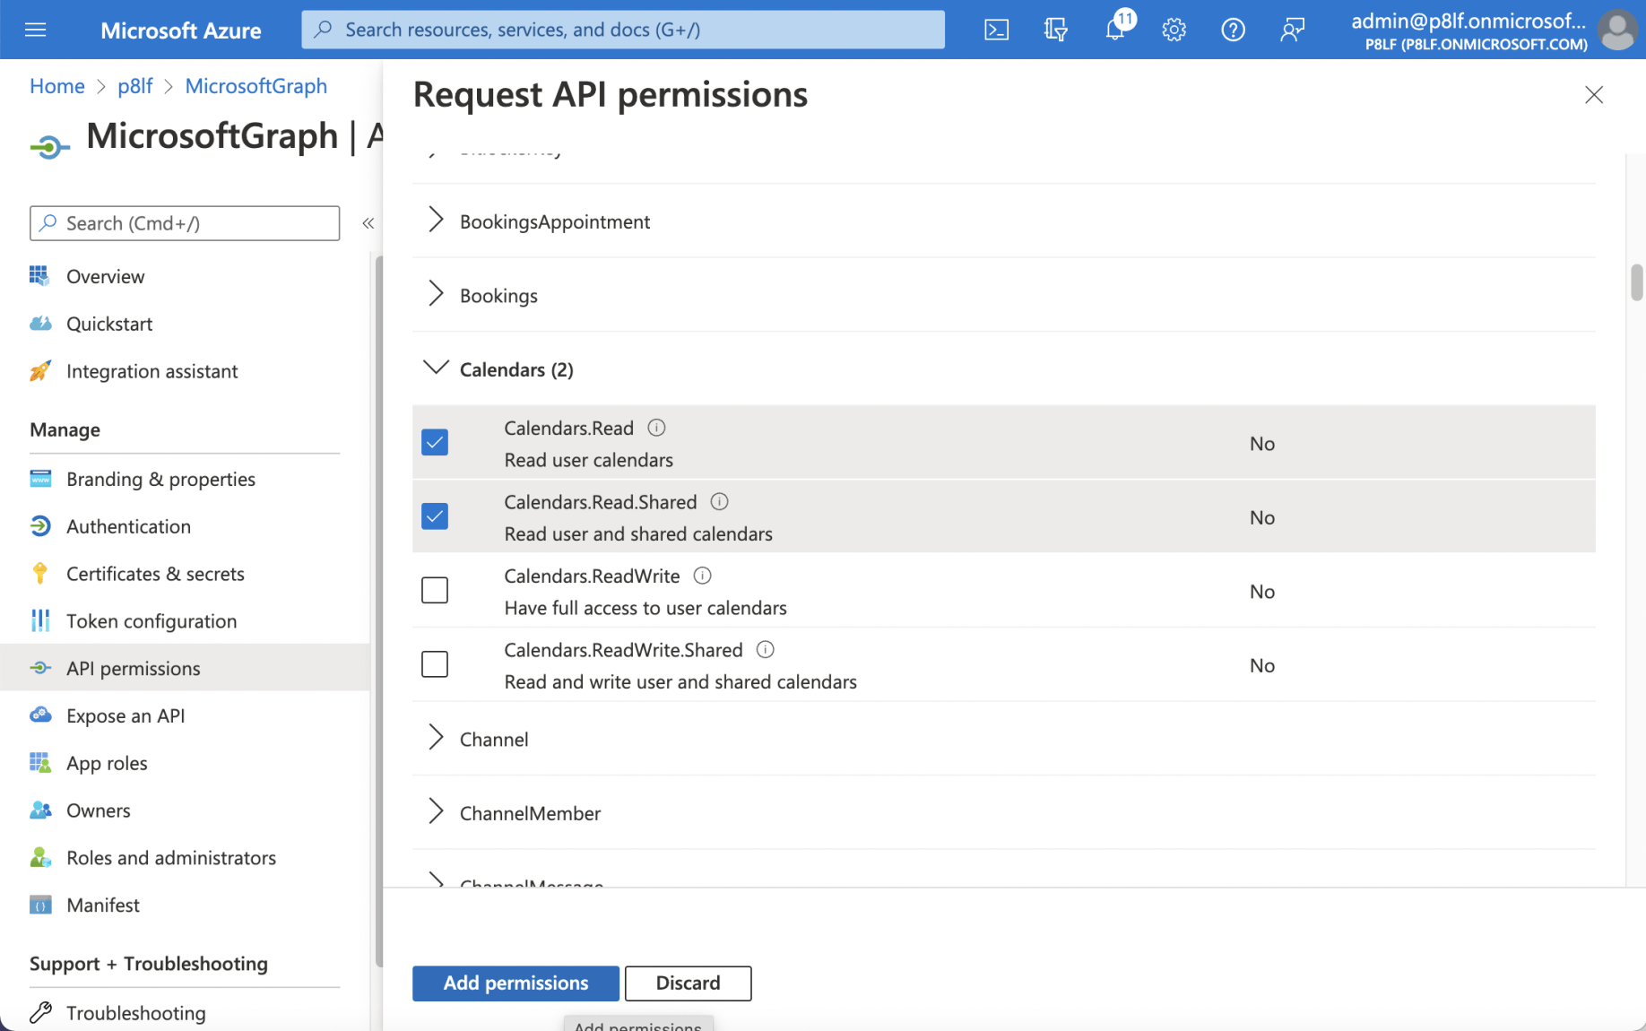
Task: Click the feedback icon in header
Action: click(1292, 30)
